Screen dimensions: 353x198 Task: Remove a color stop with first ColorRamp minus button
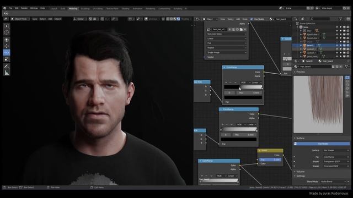pos(231,82)
